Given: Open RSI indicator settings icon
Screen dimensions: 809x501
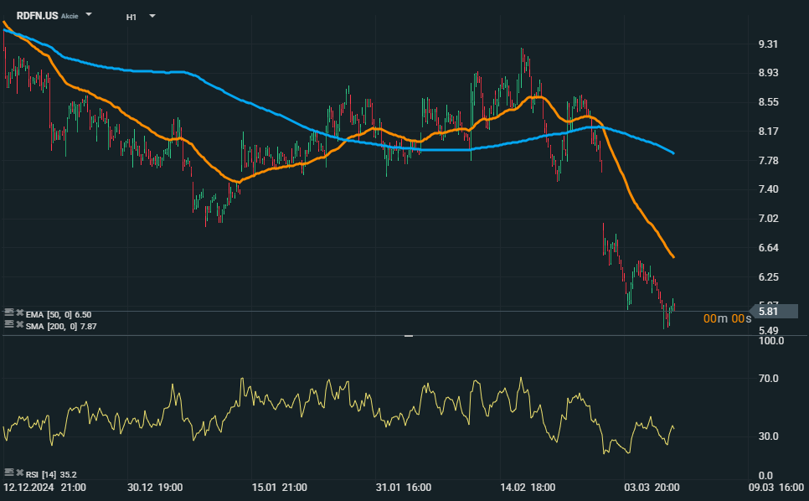Looking at the screenshot, I should [x=8, y=473].
